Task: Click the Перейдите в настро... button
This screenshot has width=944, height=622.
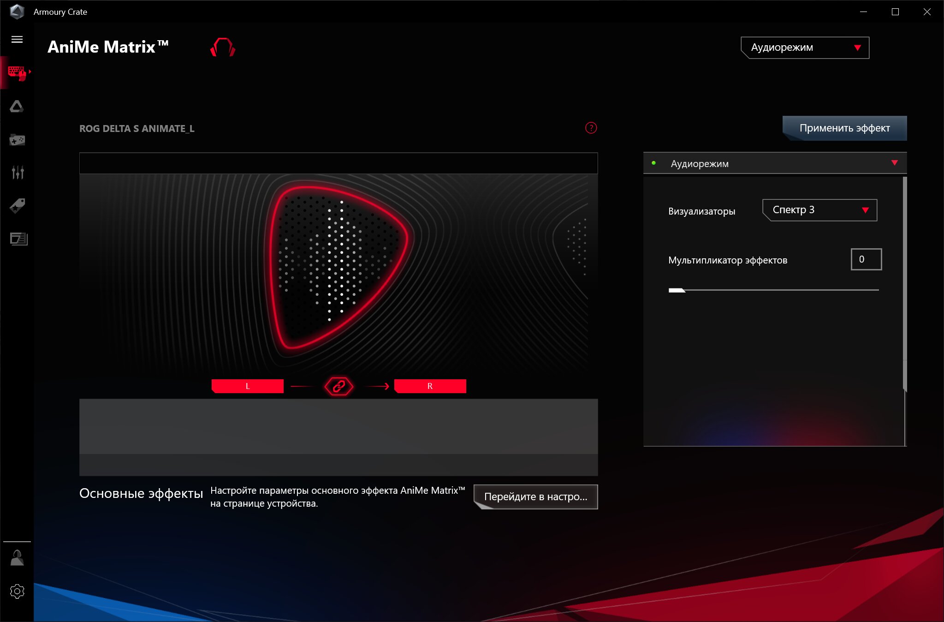Action: click(535, 497)
